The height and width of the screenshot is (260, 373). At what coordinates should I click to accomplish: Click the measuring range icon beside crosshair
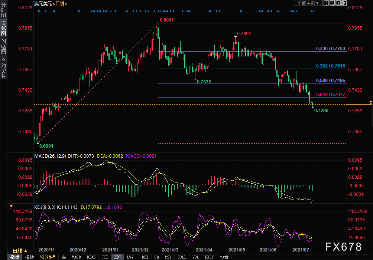pos(332,3)
